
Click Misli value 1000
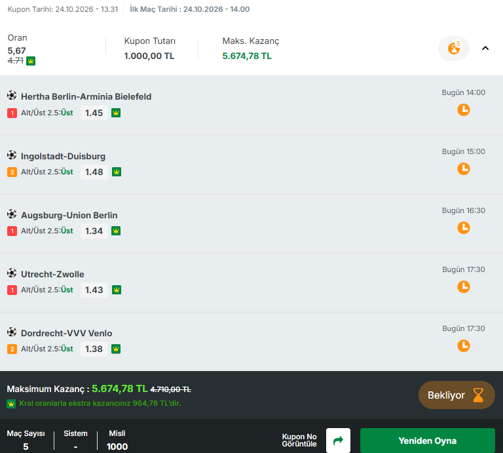pos(117,446)
